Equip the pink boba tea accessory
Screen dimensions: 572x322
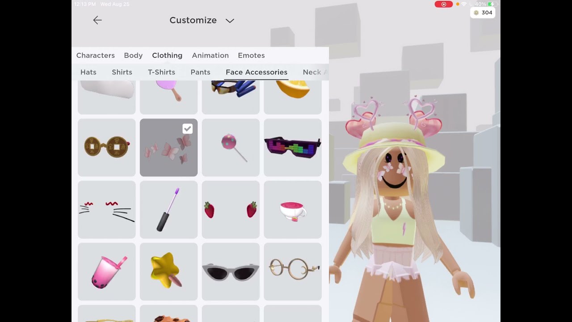point(107,271)
